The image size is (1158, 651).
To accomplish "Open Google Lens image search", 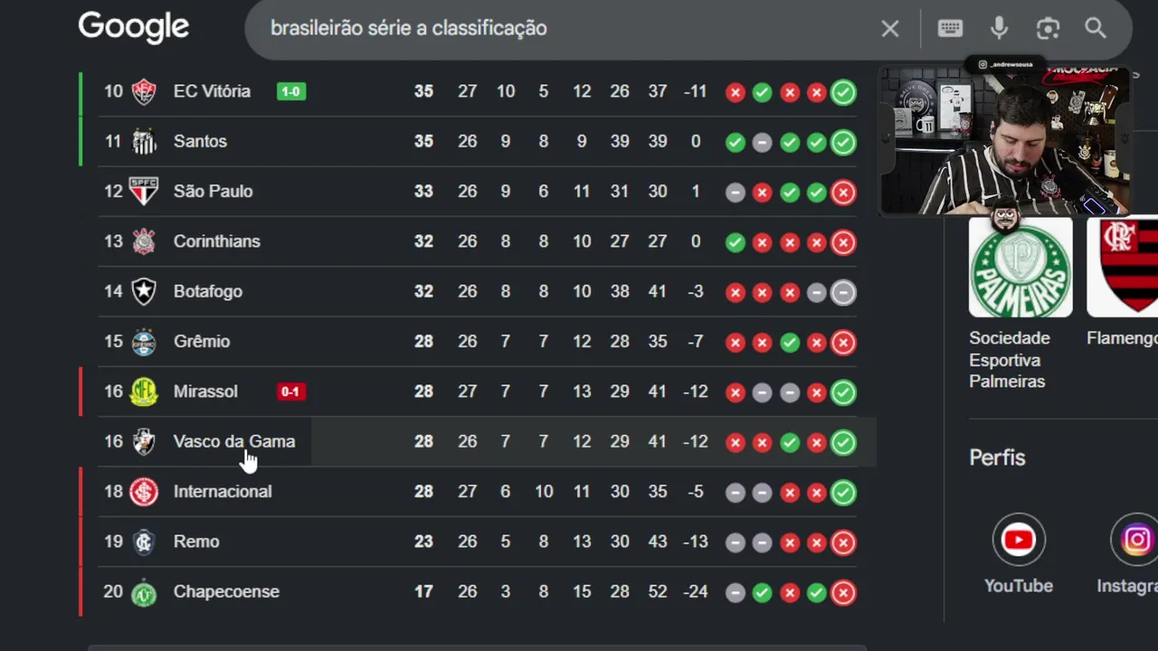I will [x=1048, y=29].
